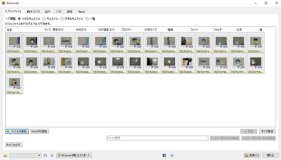The height and width of the screenshot is (160, 281).
Task: Click the 閉じる button
Action: pyautogui.click(x=271, y=155)
